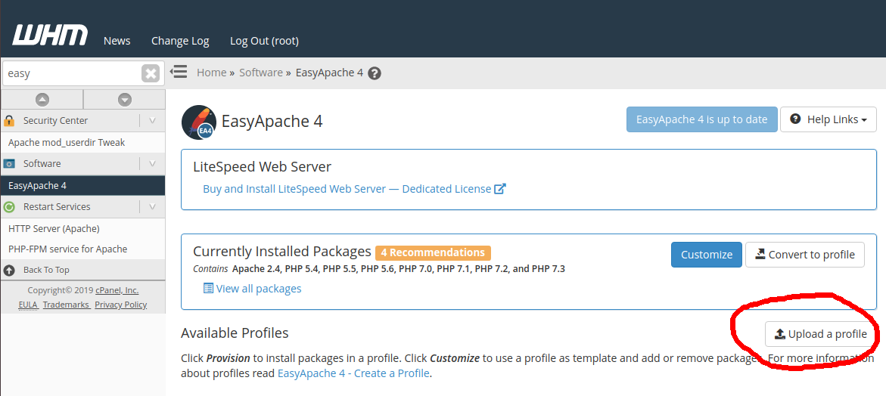Viewport: 886px width, 396px height.
Task: Clear the search box with X icon
Action: (151, 73)
